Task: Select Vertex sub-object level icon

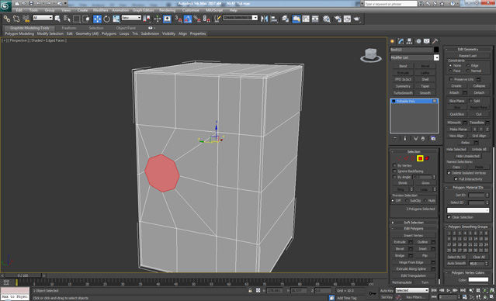Action: click(399, 158)
